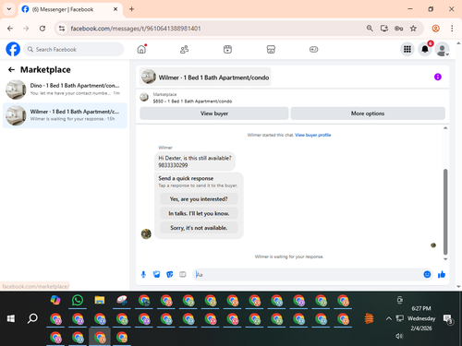462x346 pixels.
Task: Reload the page
Action: point(43,29)
